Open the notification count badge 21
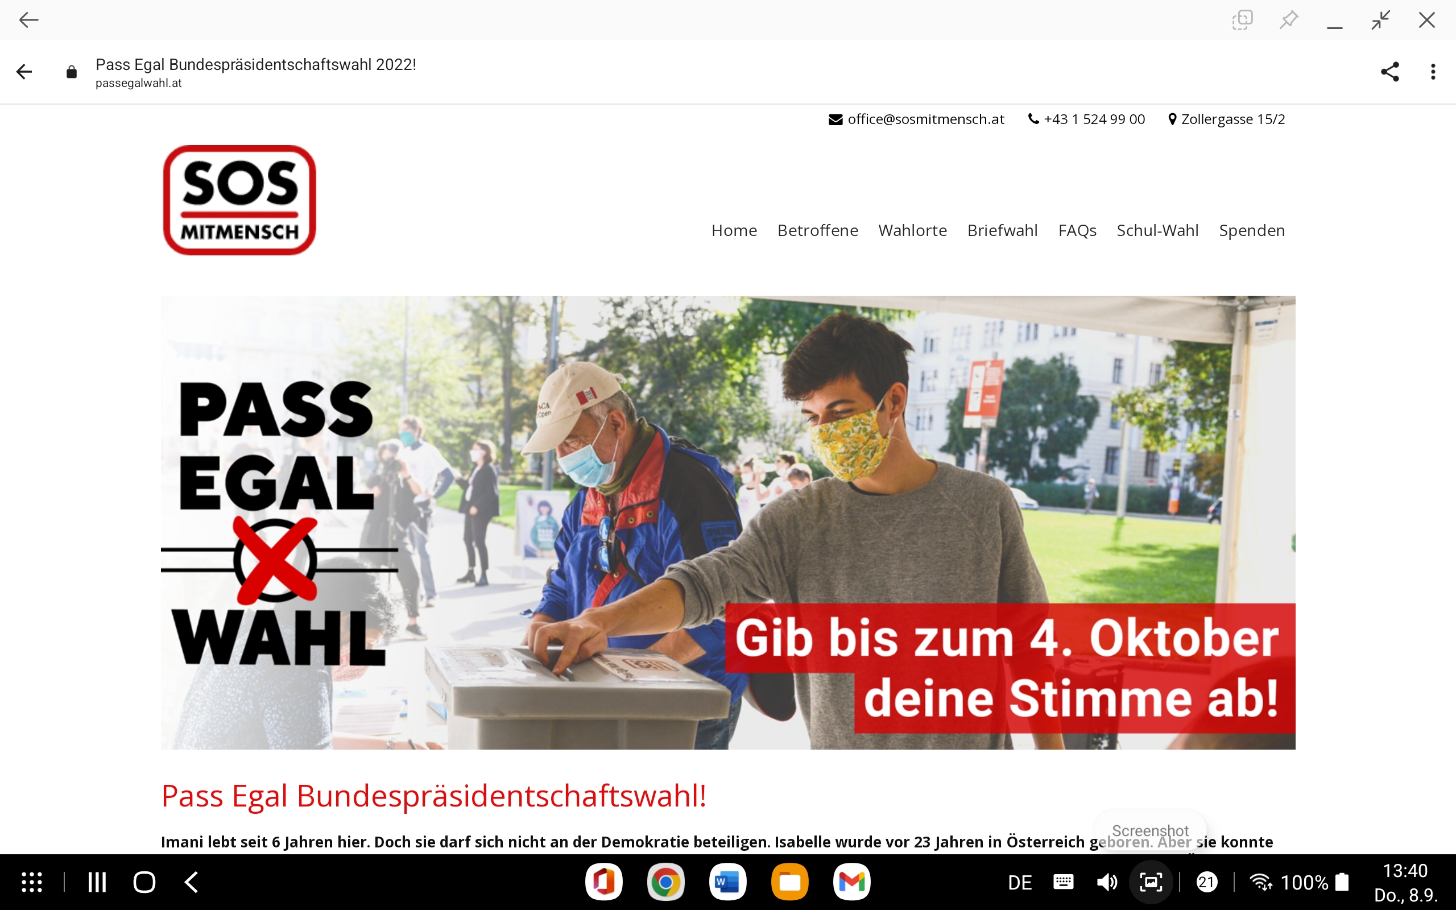Image resolution: width=1456 pixels, height=910 pixels. (x=1206, y=882)
